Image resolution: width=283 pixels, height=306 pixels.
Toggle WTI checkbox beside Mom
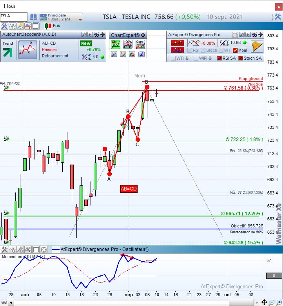tap(221, 50)
